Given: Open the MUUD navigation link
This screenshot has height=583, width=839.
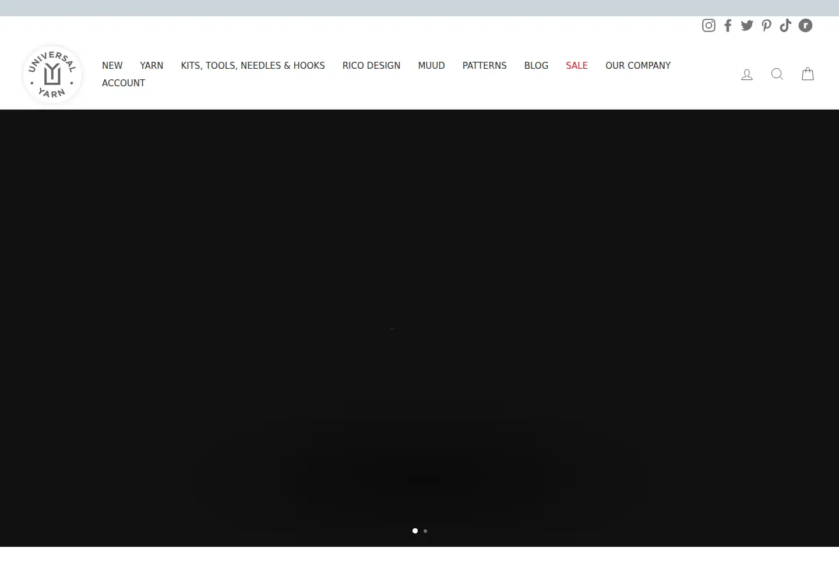Looking at the screenshot, I should point(431,65).
